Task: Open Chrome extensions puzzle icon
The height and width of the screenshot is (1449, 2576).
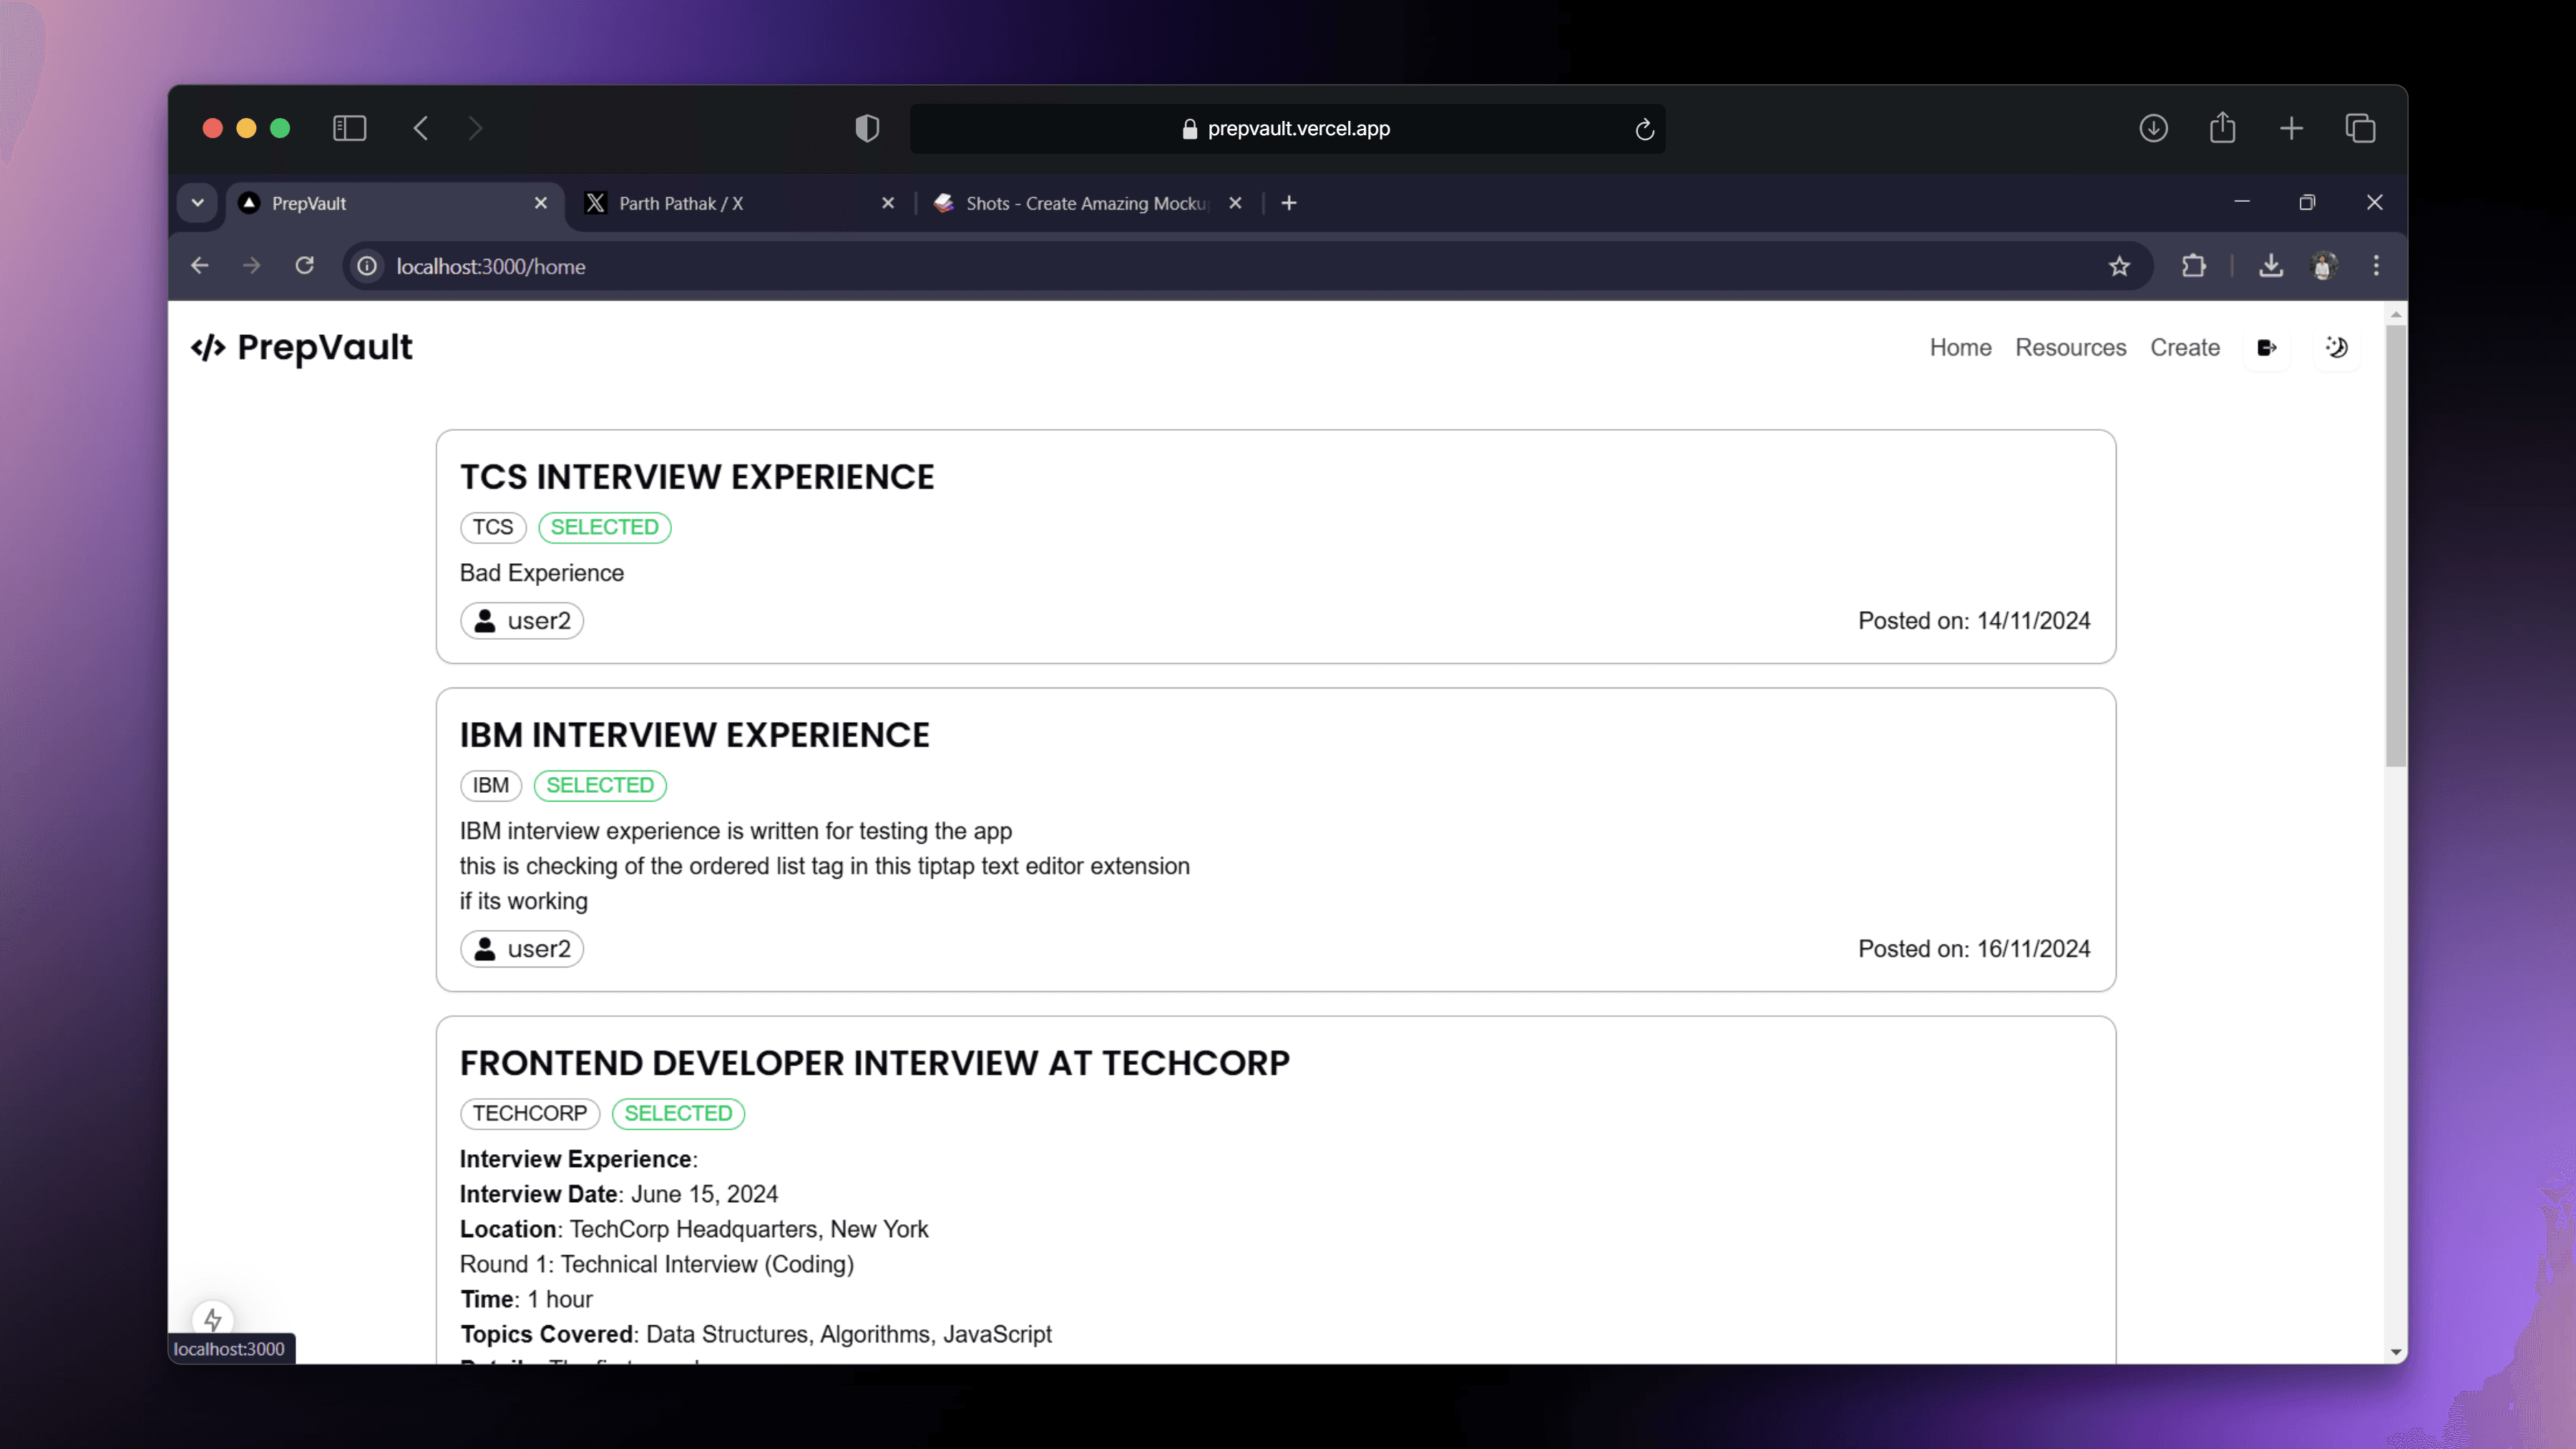Action: (x=2193, y=266)
